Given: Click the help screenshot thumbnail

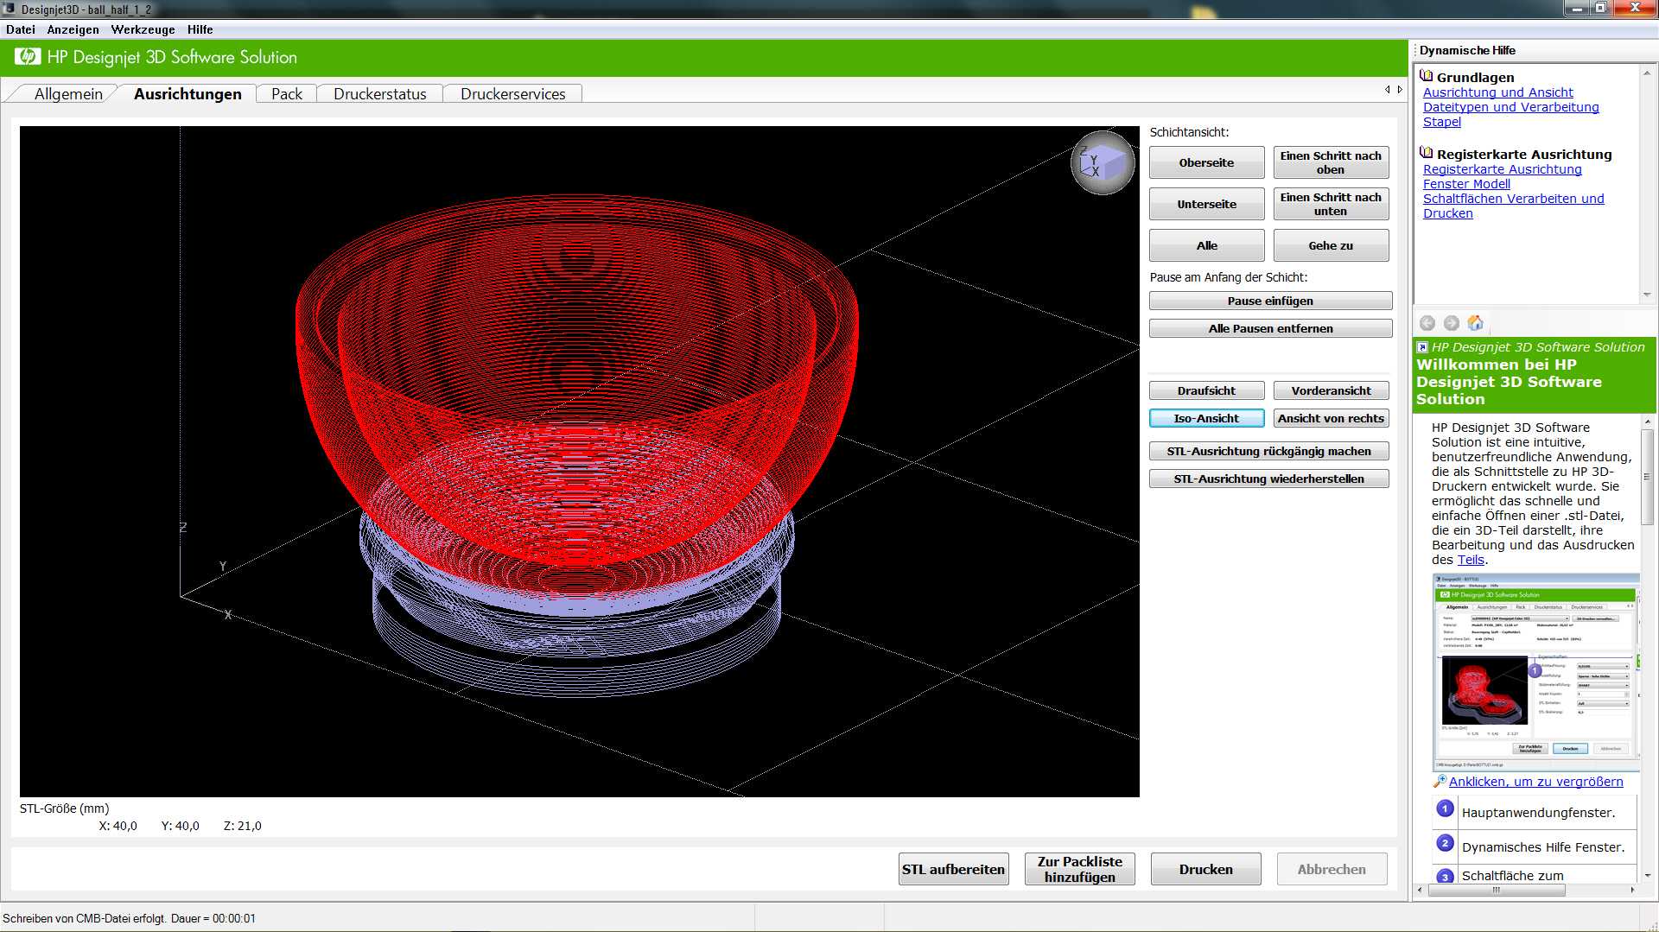Looking at the screenshot, I should point(1535,672).
